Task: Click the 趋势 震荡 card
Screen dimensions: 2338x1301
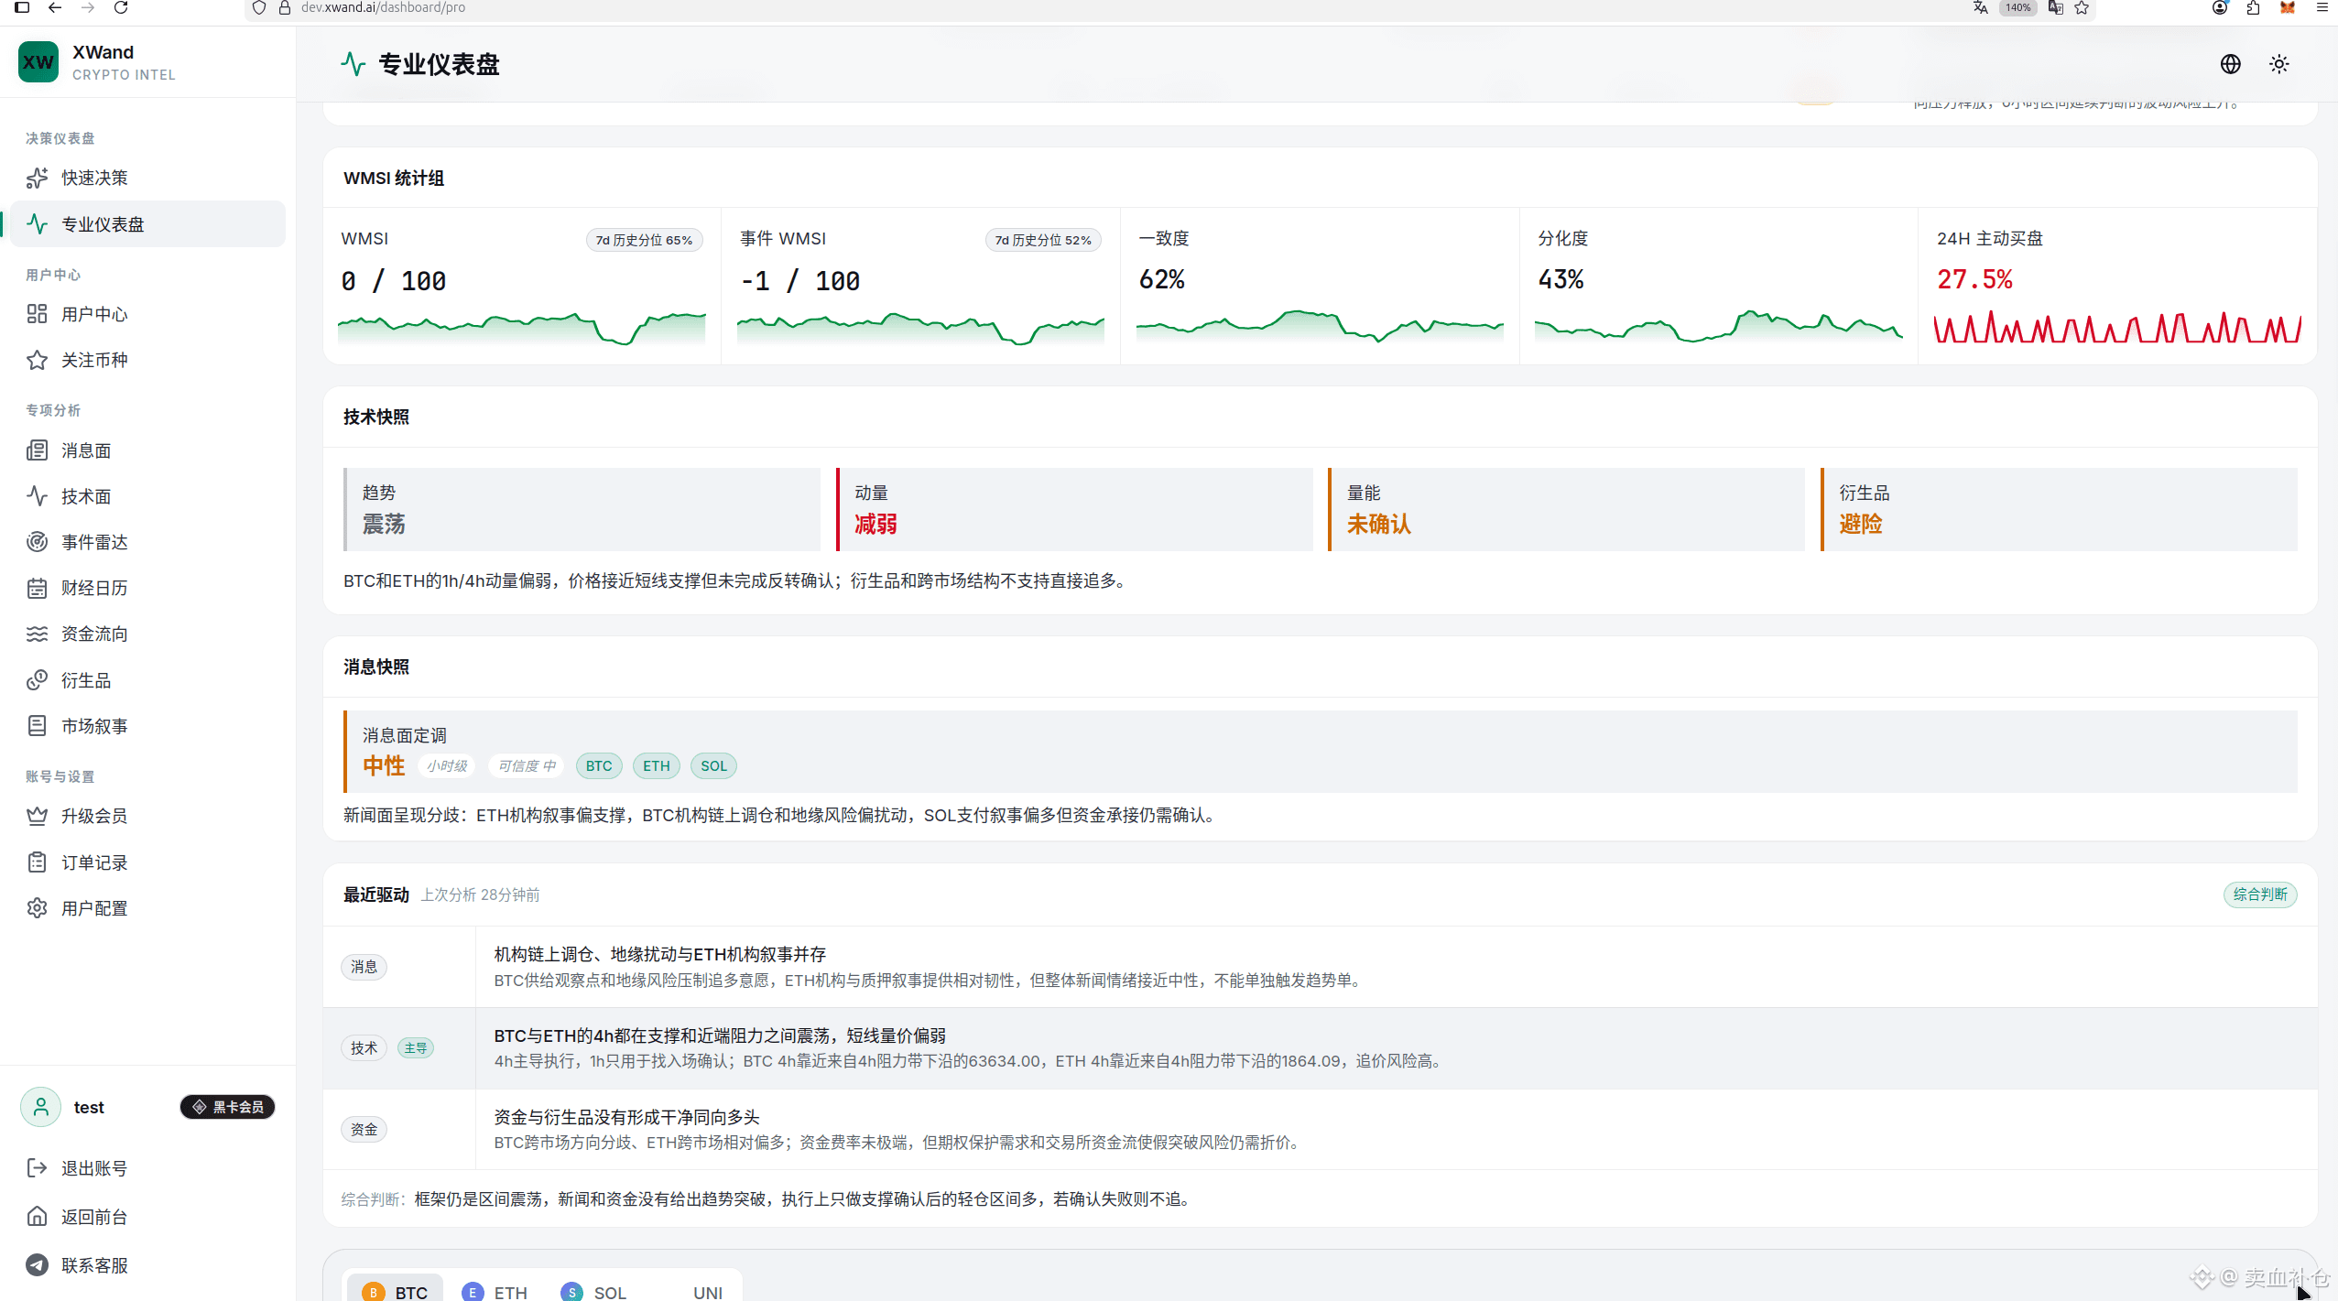Action: [x=582, y=509]
